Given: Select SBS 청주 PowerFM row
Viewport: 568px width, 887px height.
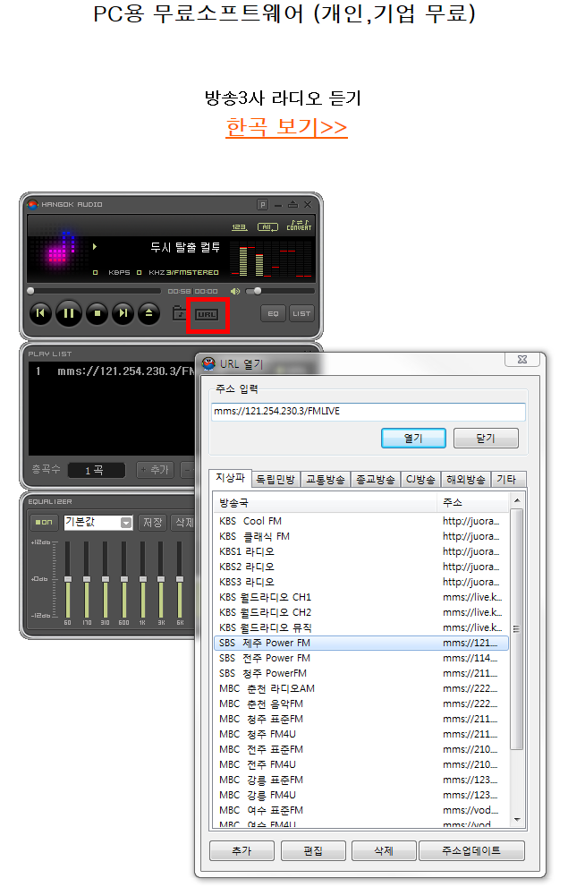Looking at the screenshot, I should [x=361, y=674].
